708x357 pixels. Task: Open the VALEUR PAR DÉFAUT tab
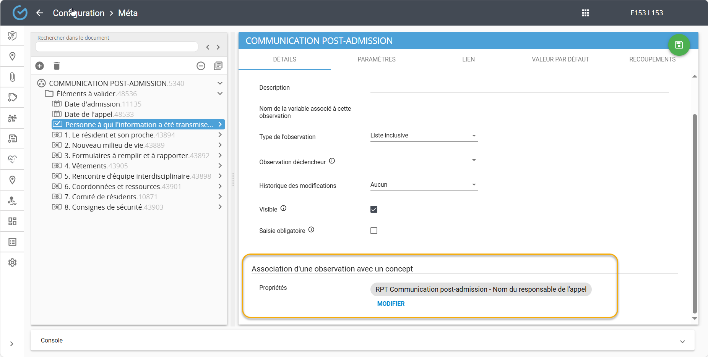[x=560, y=60]
